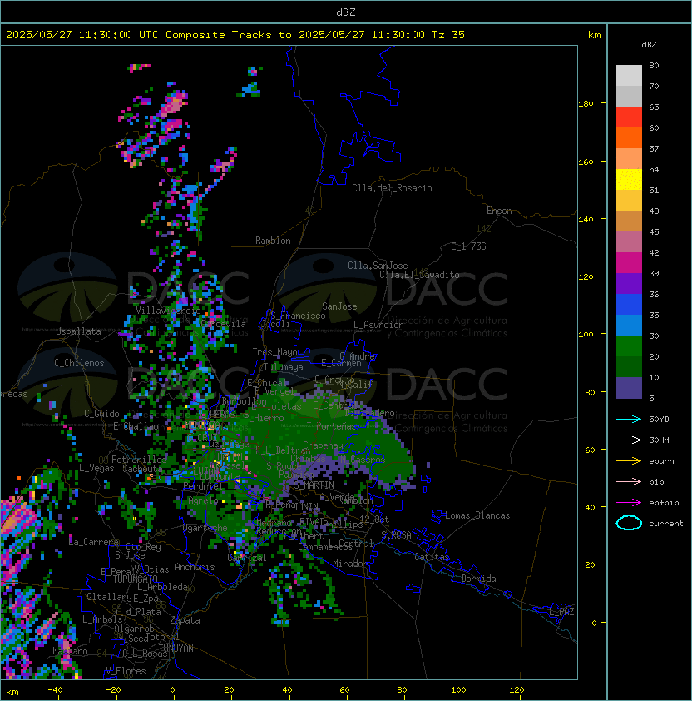Select the 'Potrerillos' map label
The width and height of the screenshot is (692, 701).
pos(139,460)
